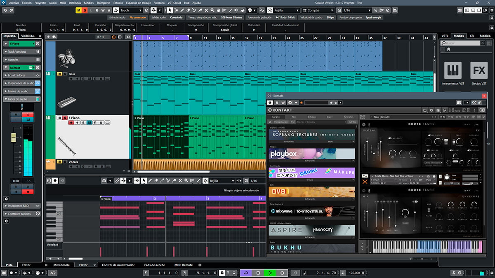495x278 pixels.
Task: Open the top toolbar 1/16 quantize dropdown
Action: coord(358,10)
